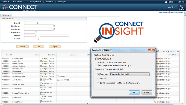
Task: Click the AOCPOINSIGHT file icon in dialog
Action: tap(96, 59)
